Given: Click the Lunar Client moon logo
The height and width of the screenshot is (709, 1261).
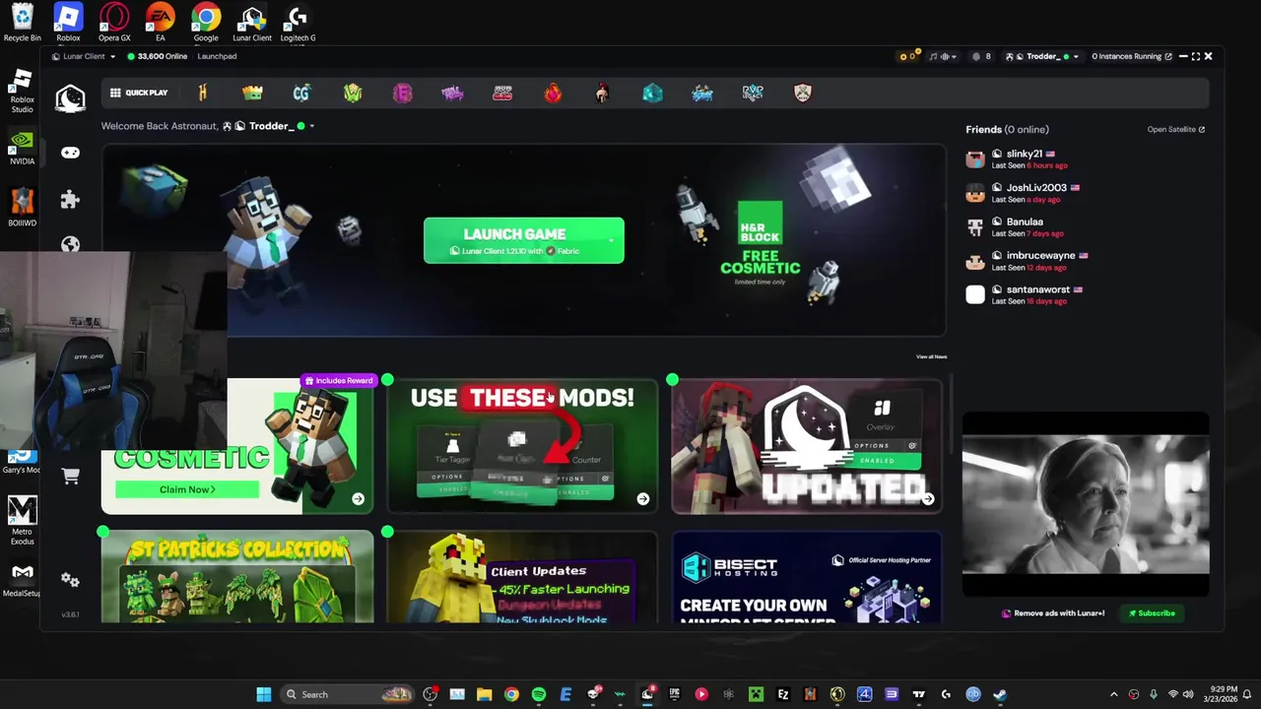Looking at the screenshot, I should tap(70, 98).
